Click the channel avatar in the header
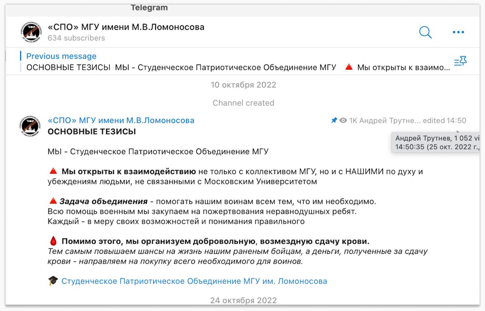This screenshot has width=485, height=311. click(31, 32)
